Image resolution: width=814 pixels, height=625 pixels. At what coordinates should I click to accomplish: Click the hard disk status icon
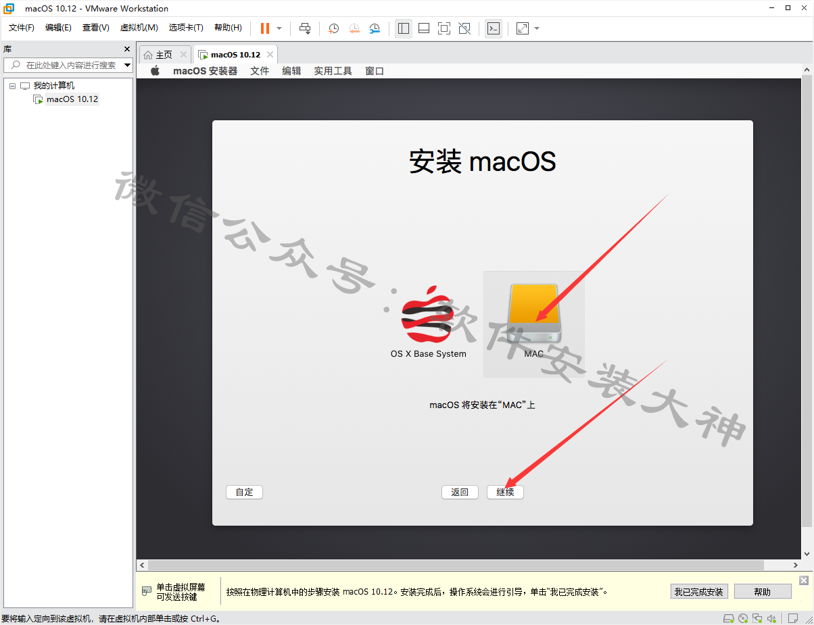click(x=729, y=618)
